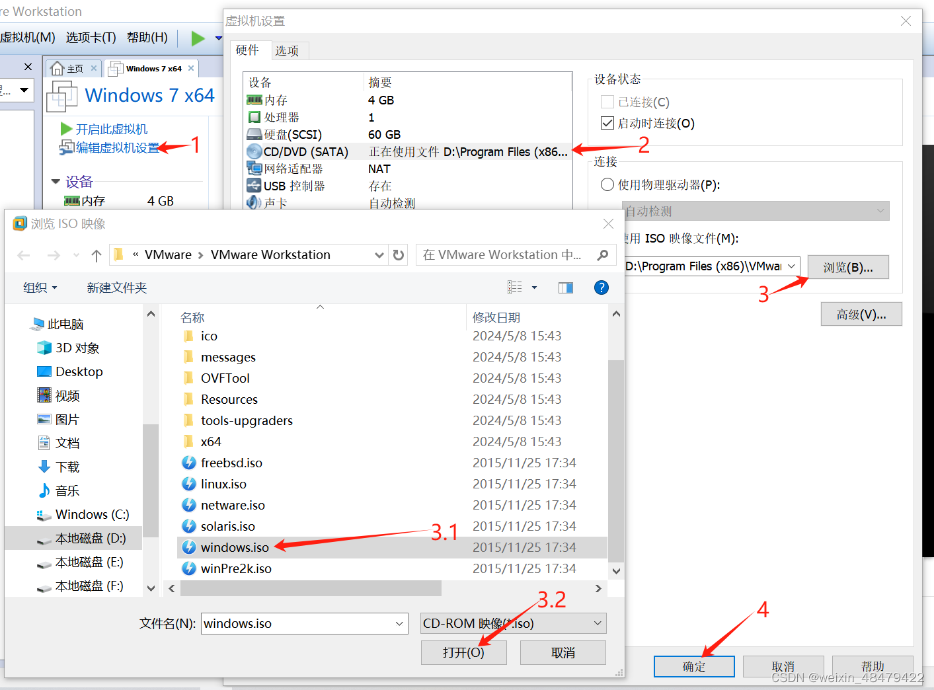Open the VM menu in Workstation
This screenshot has height=690, width=934.
click(28, 38)
